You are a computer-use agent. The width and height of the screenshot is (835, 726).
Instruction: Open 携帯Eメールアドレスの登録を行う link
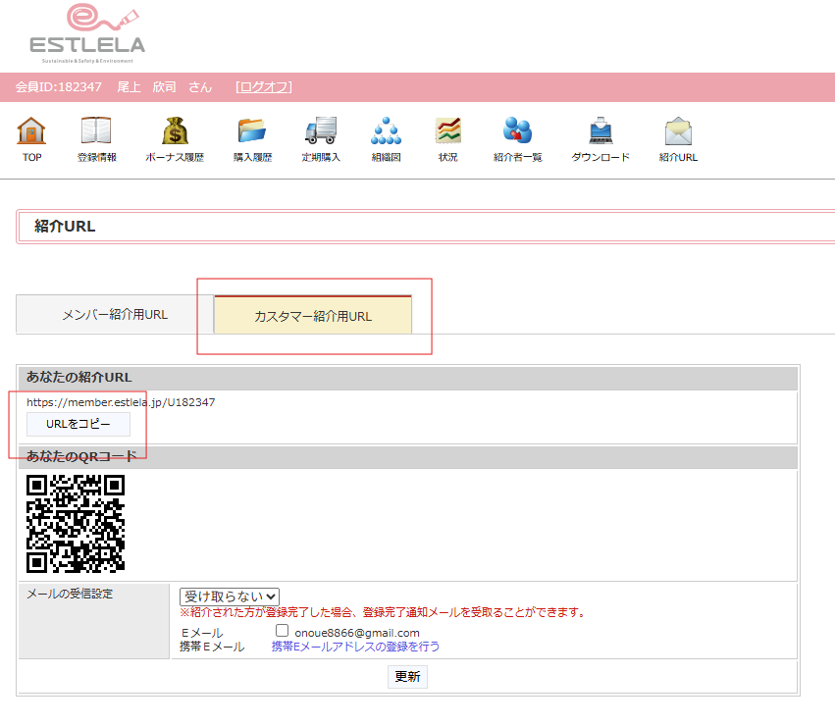coord(355,647)
